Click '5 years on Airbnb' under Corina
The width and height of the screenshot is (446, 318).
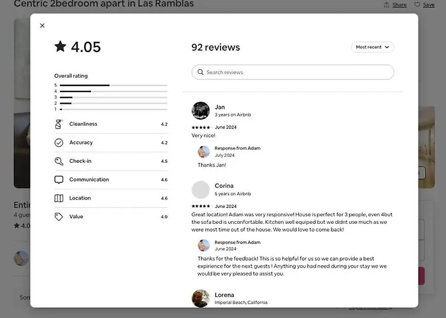pos(233,193)
